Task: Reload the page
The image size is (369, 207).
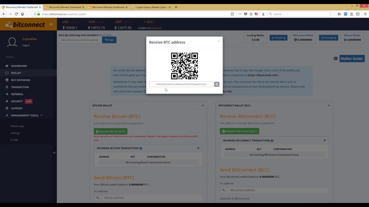Action: click(x=16, y=14)
